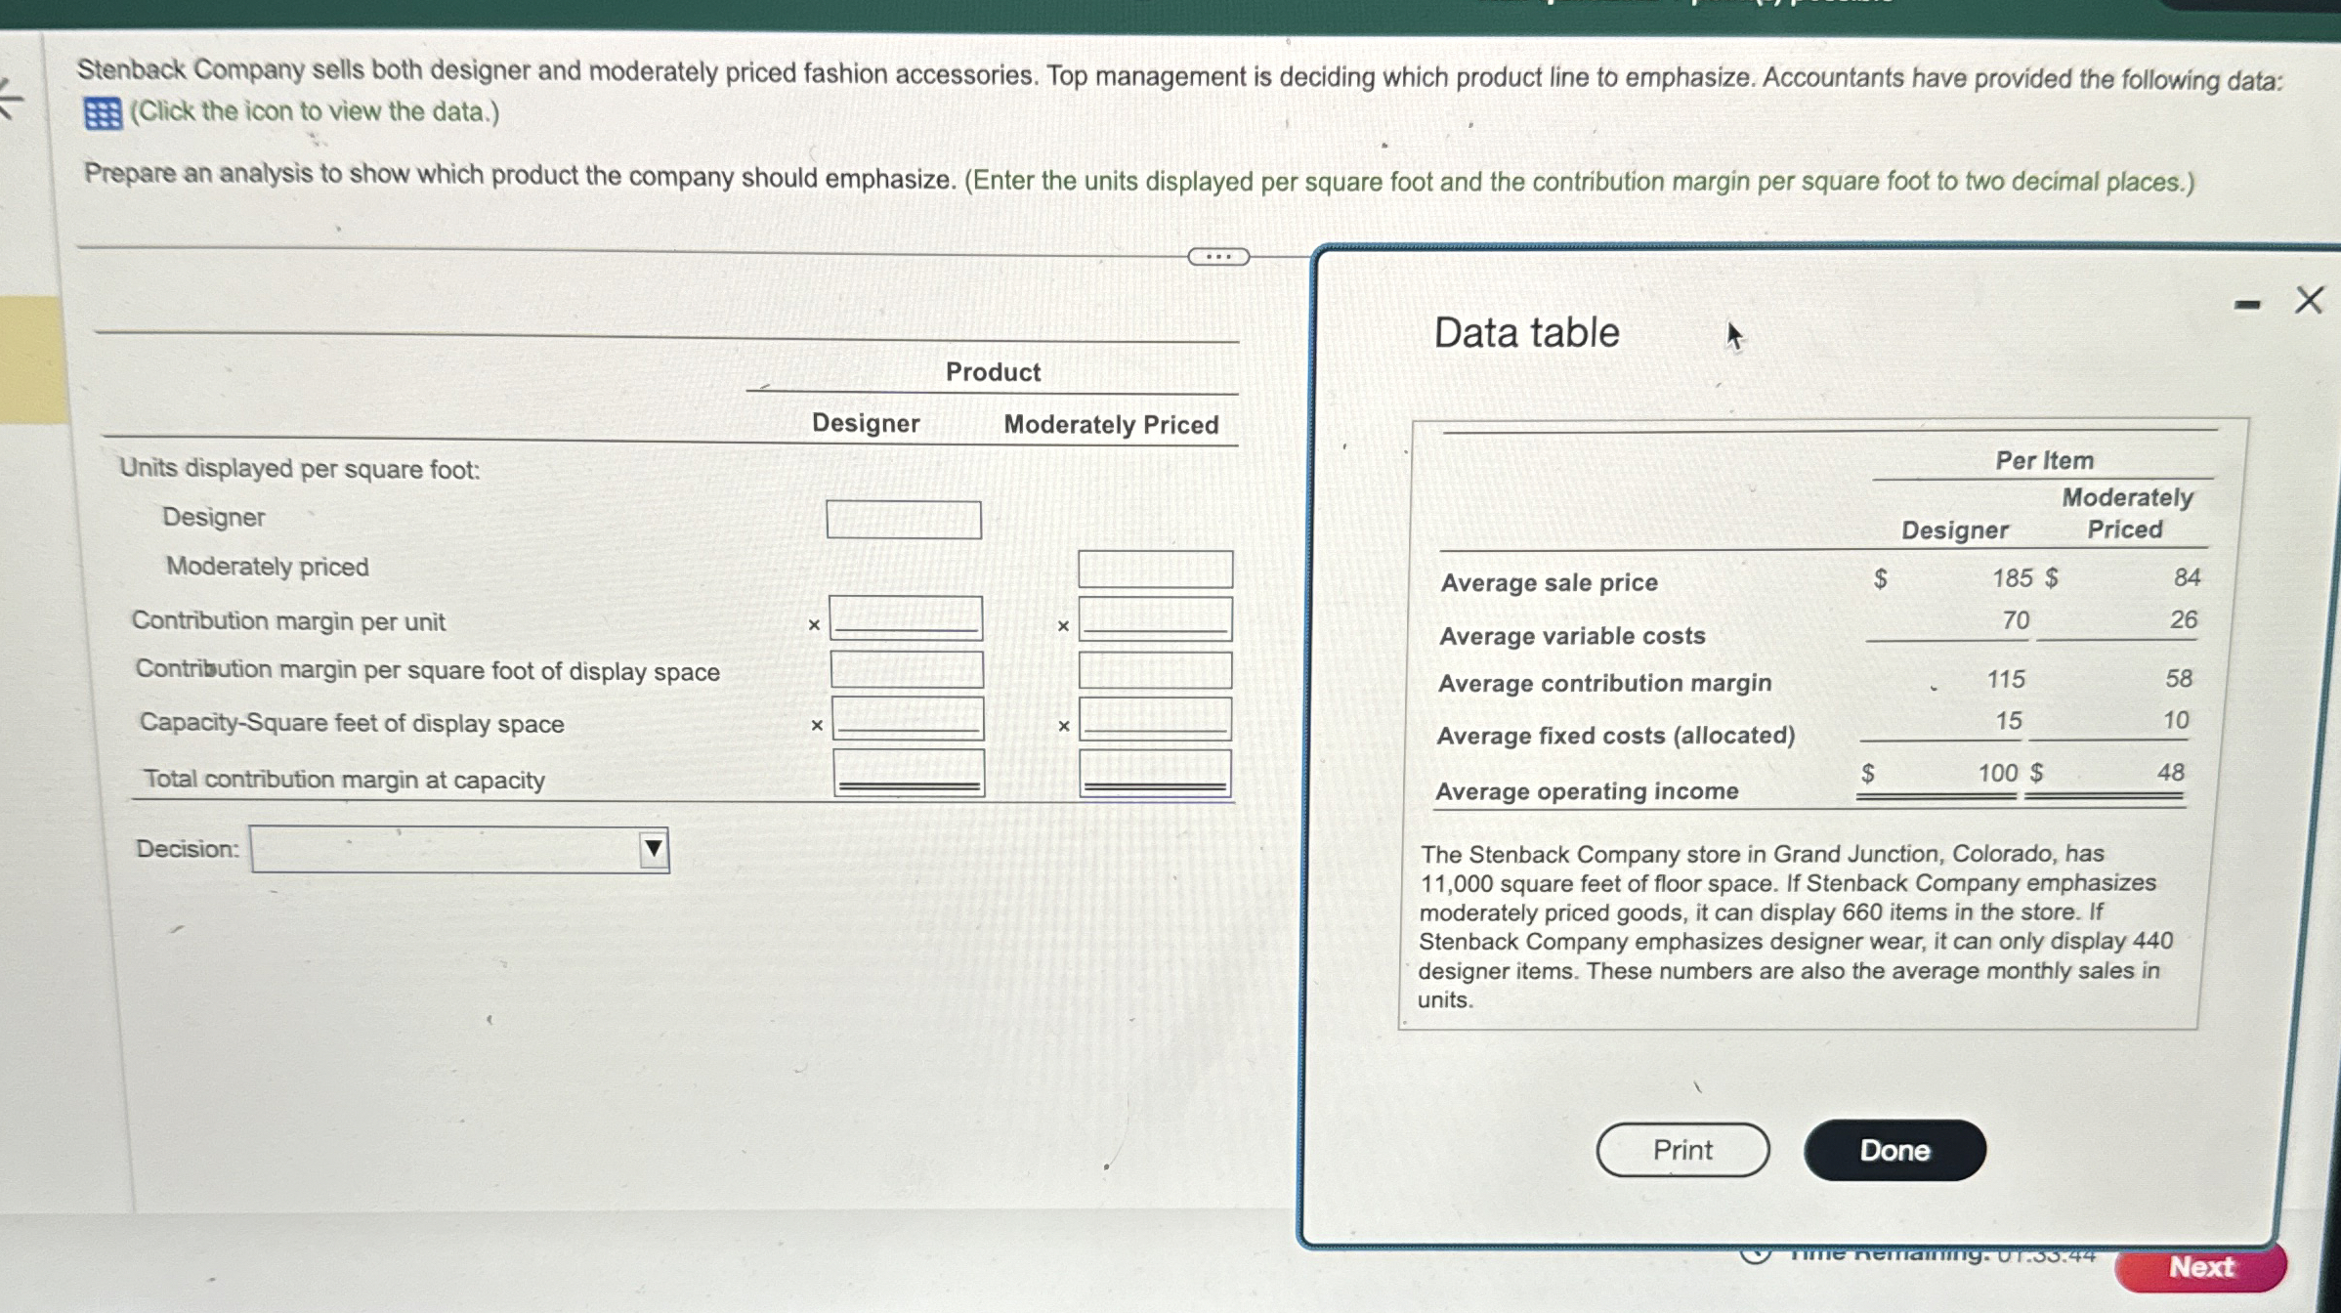Viewport: 2341px width, 1313px height.
Task: Click the Designer total contribution margin field
Action: [x=904, y=778]
